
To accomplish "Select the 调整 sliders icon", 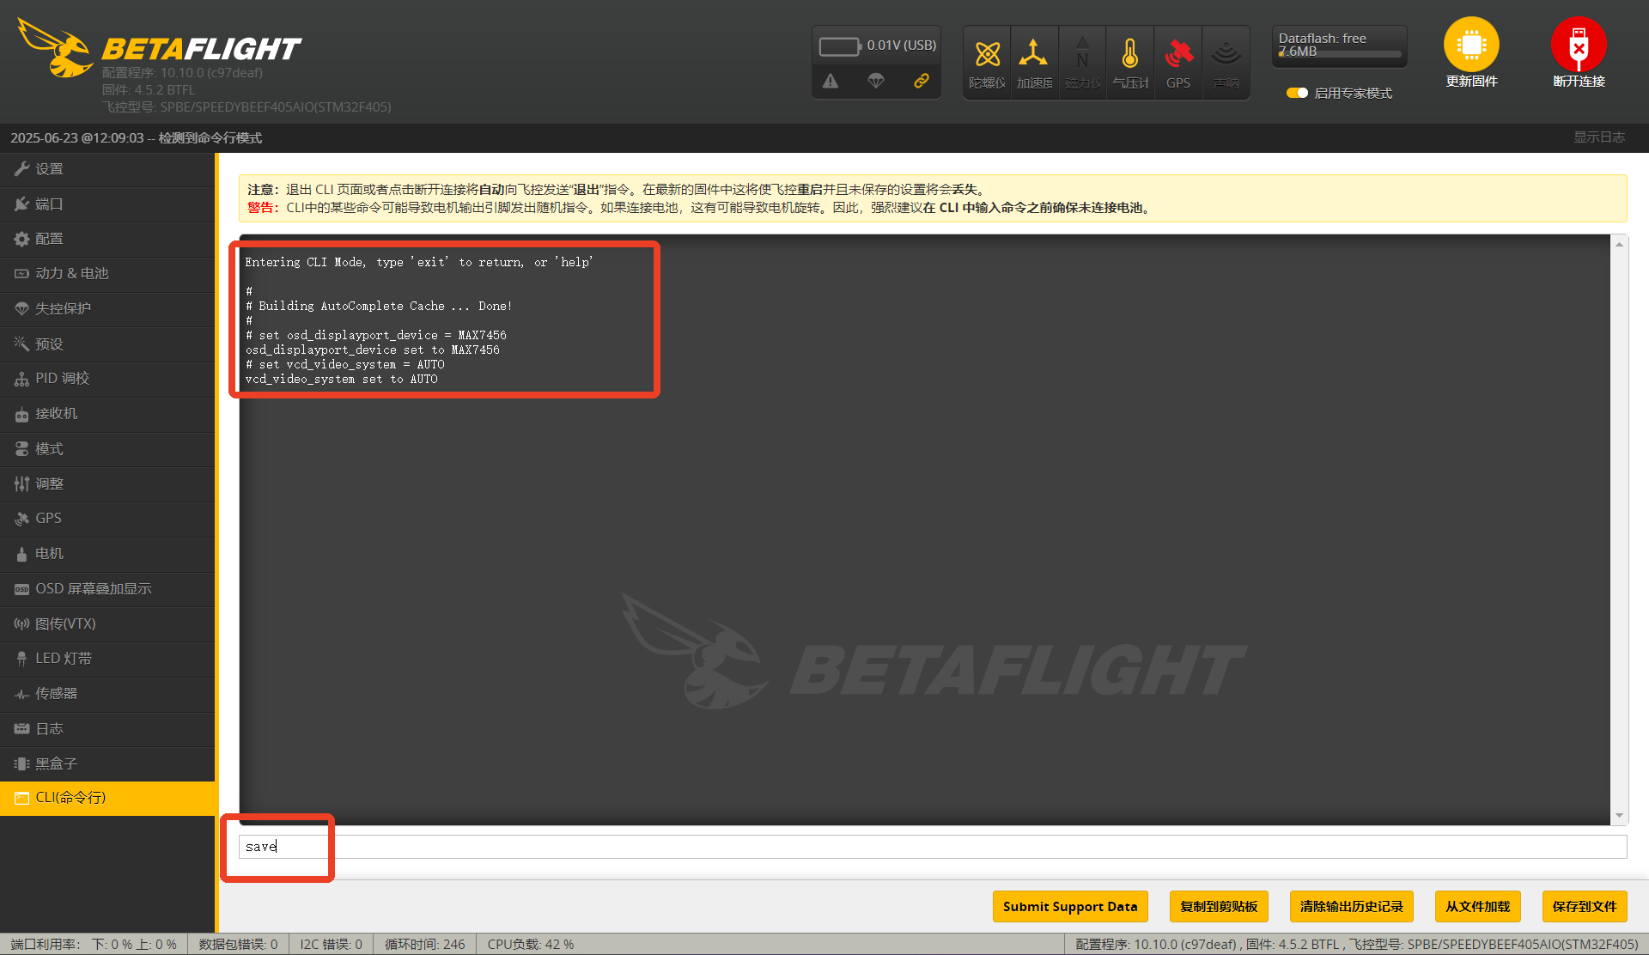I will pos(21,484).
